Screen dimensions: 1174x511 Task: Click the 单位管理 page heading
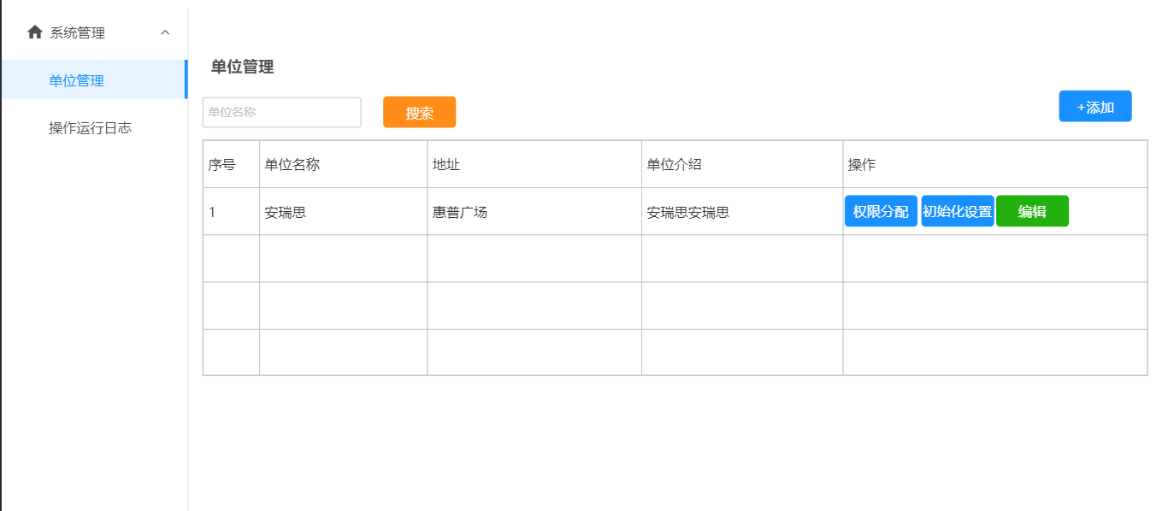242,67
